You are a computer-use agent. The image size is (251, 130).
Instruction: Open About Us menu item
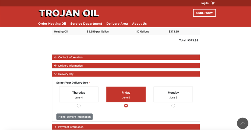139,24
